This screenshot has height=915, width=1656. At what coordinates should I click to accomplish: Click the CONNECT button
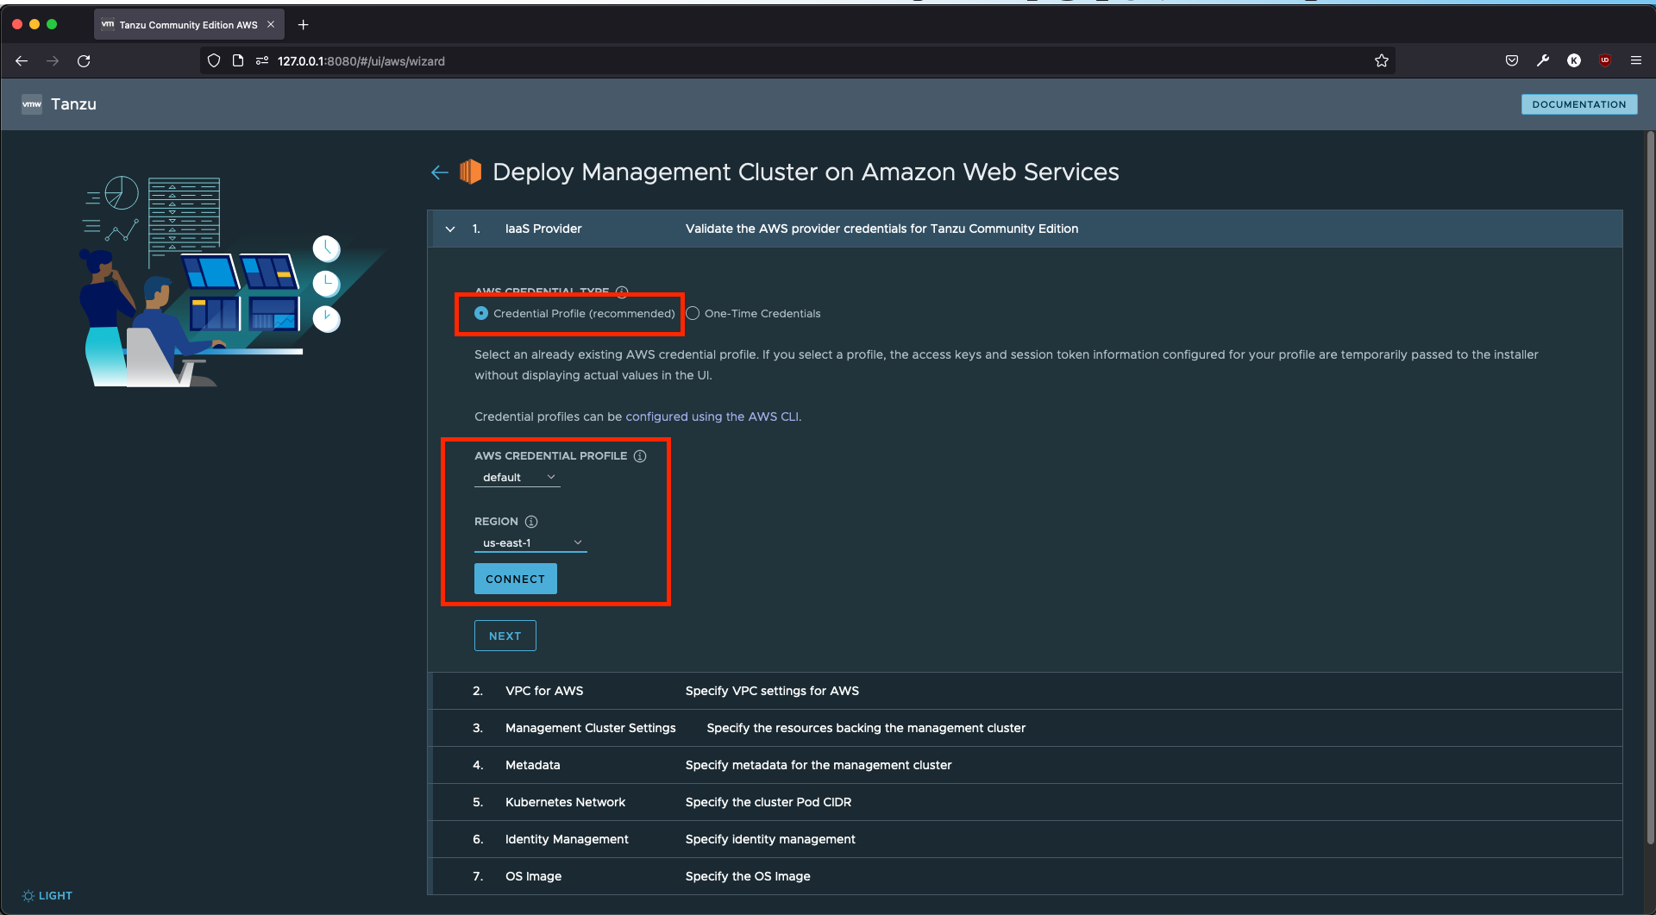516,580
